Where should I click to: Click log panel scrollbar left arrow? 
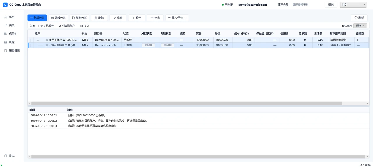pyautogui.click(x=29, y=156)
